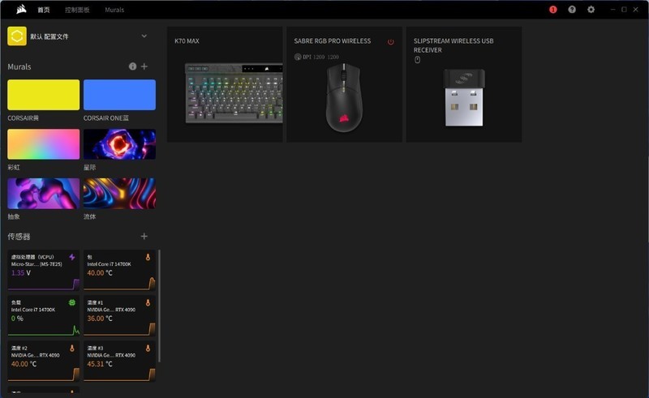649x398 pixels.
Task: Click thermometer icon on 温度 #1 sensor
Action: pyautogui.click(x=148, y=302)
